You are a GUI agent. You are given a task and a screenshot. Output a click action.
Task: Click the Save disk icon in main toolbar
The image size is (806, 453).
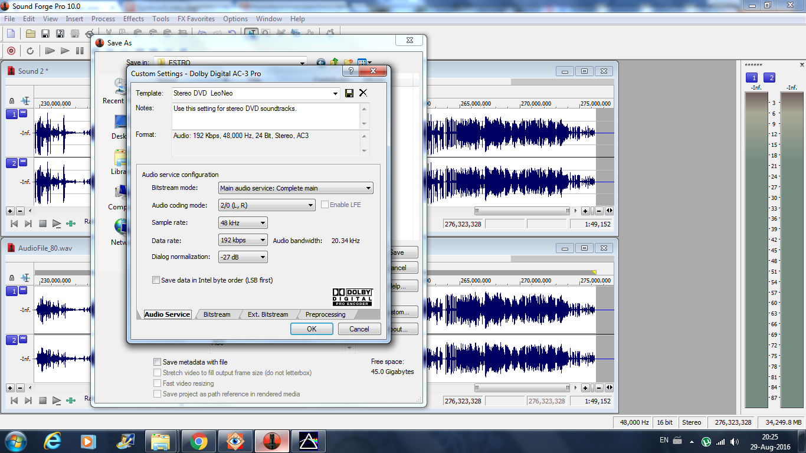click(45, 34)
